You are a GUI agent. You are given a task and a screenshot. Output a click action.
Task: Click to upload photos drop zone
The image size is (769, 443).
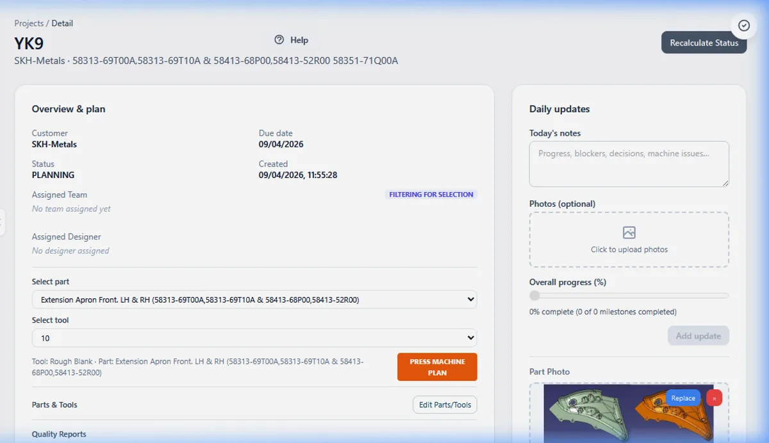point(629,239)
